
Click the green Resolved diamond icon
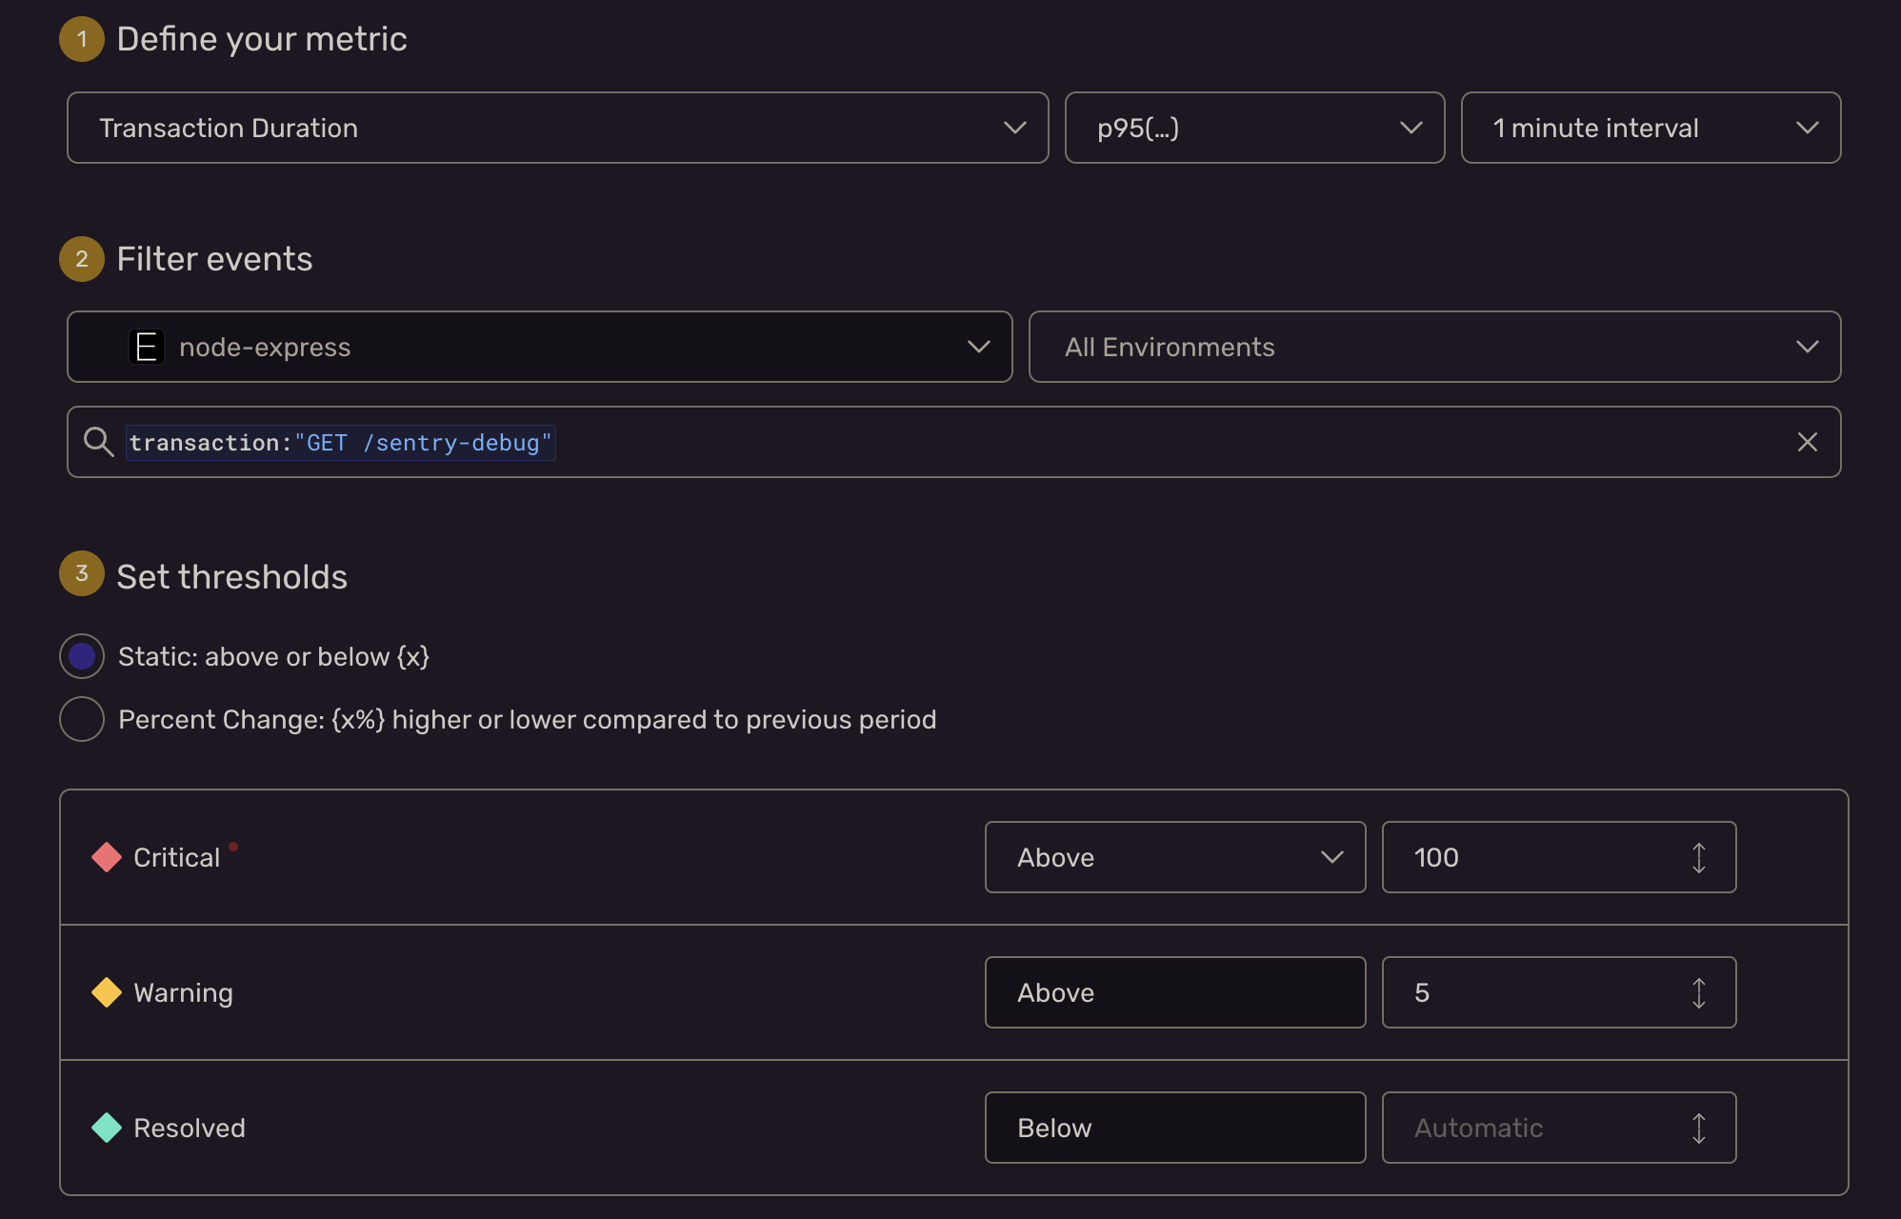coord(107,1128)
